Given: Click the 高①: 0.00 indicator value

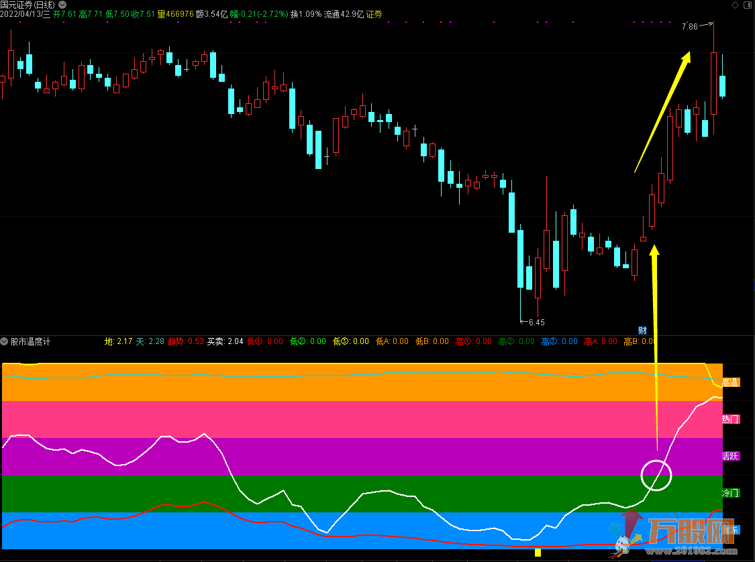Looking at the screenshot, I should click(474, 341).
